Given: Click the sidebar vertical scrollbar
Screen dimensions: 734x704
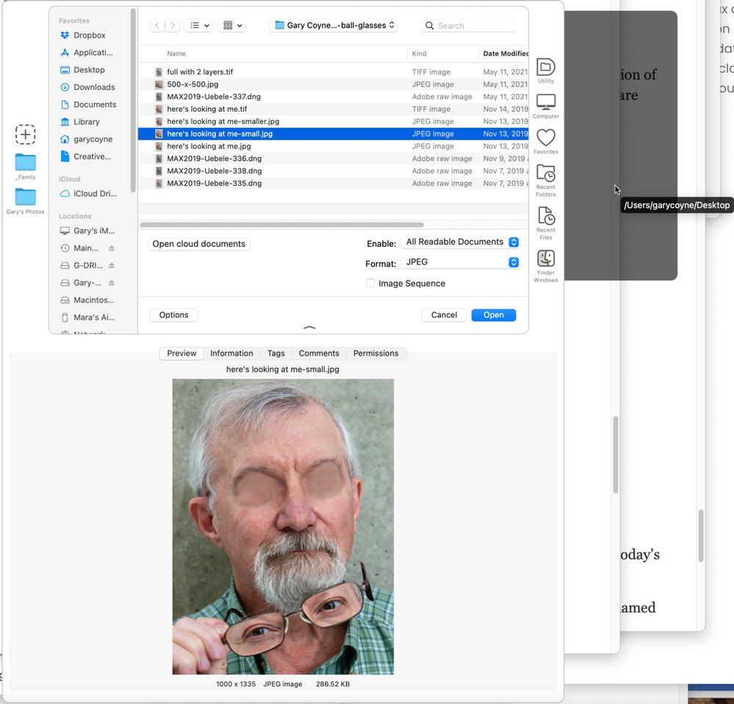Looking at the screenshot, I should (133, 101).
